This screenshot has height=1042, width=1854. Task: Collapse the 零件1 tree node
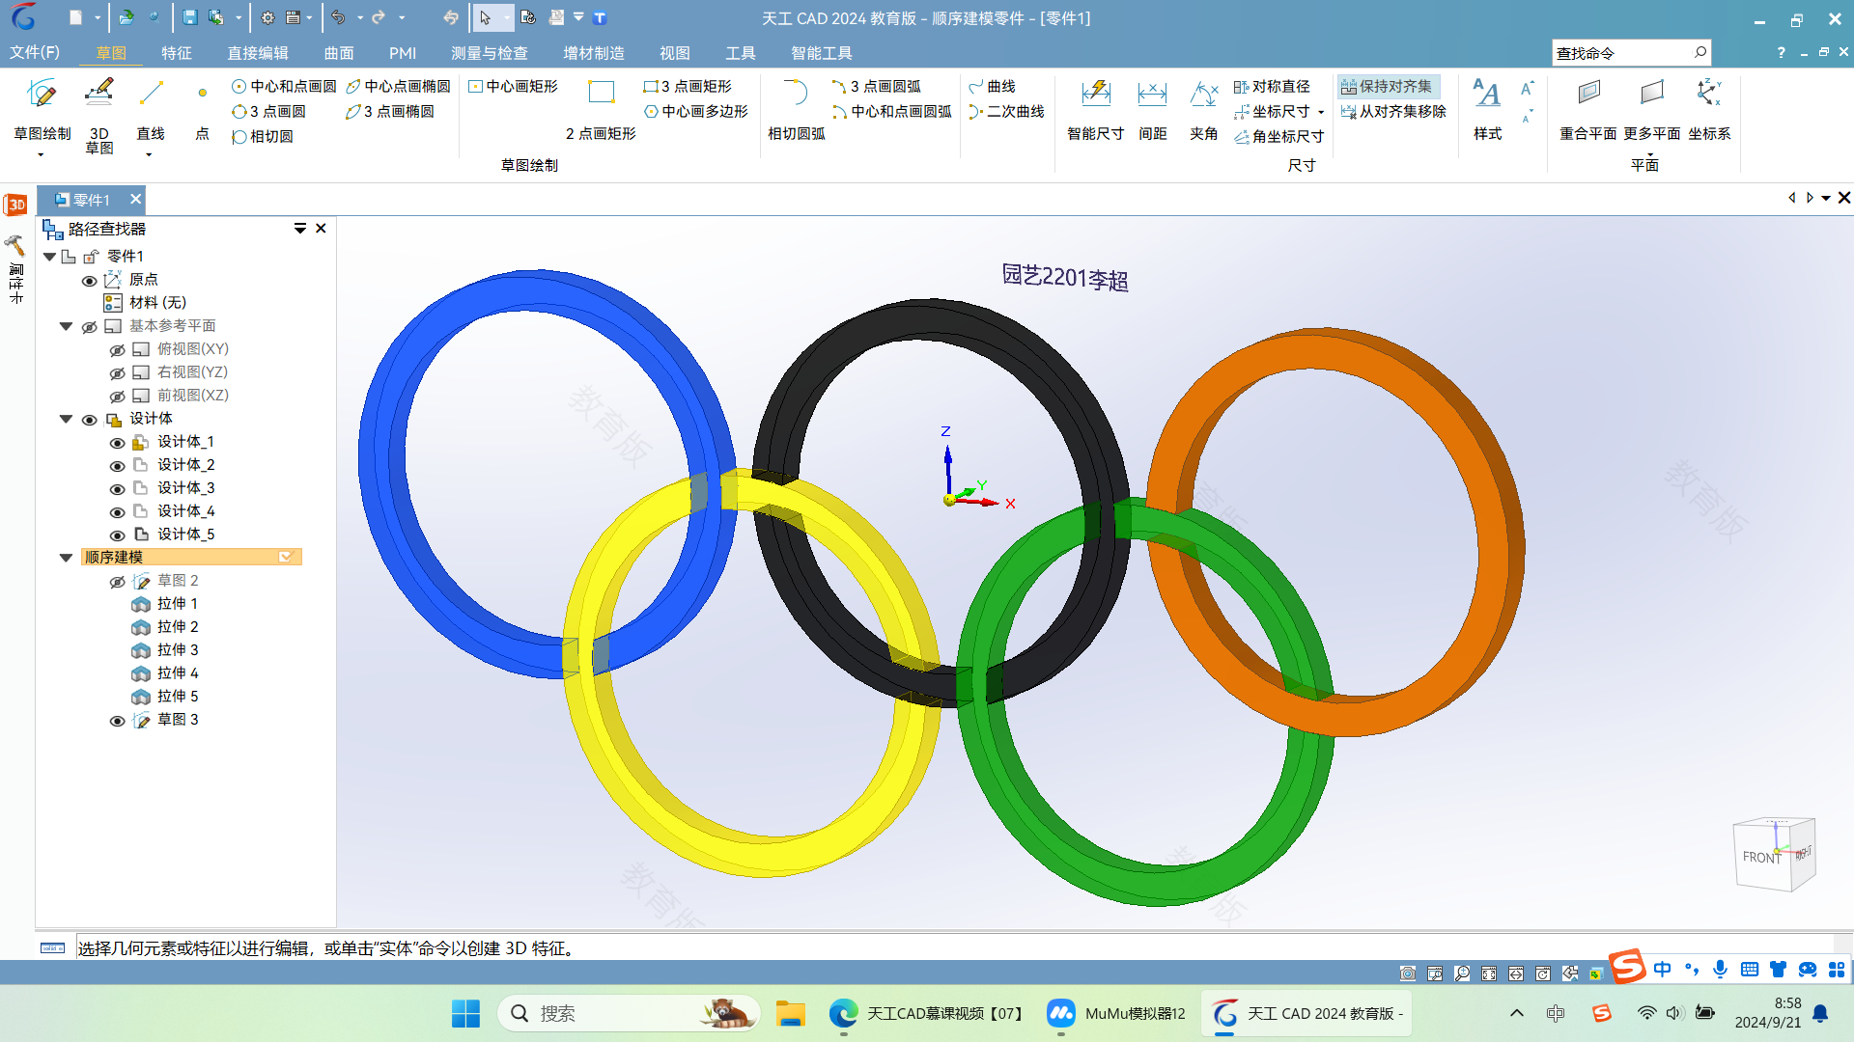(49, 257)
